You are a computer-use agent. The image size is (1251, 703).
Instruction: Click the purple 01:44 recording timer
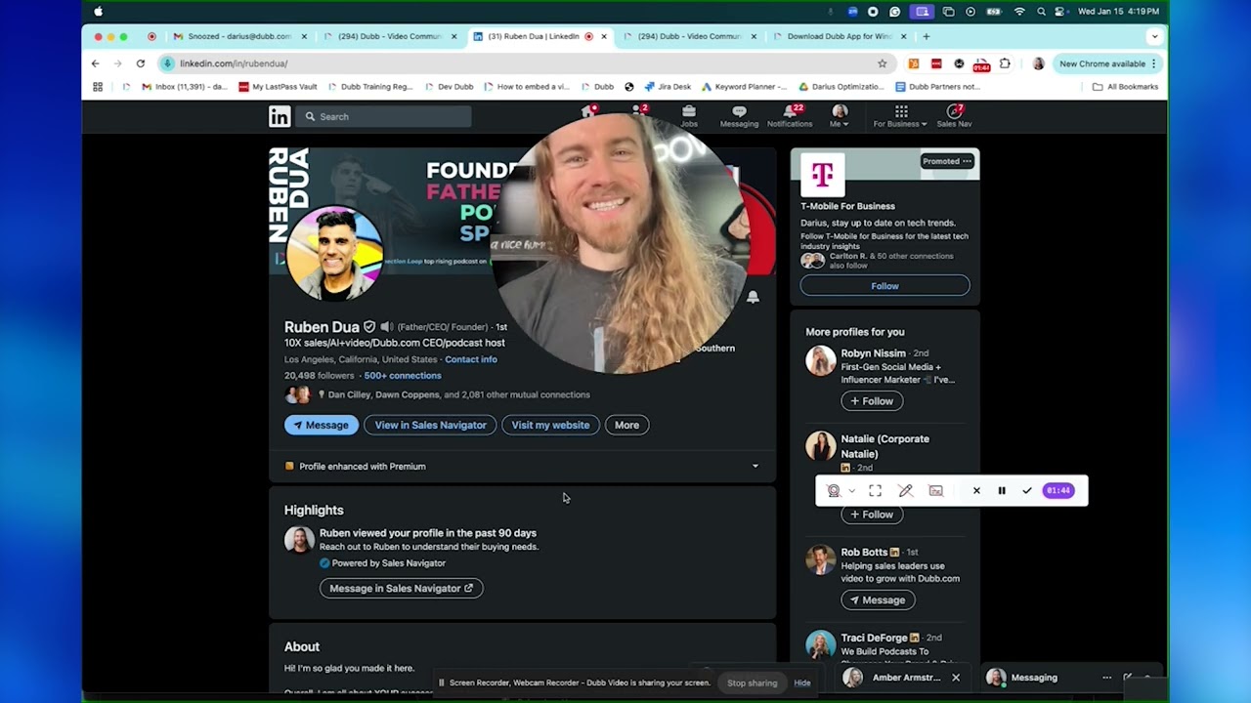click(x=1058, y=490)
